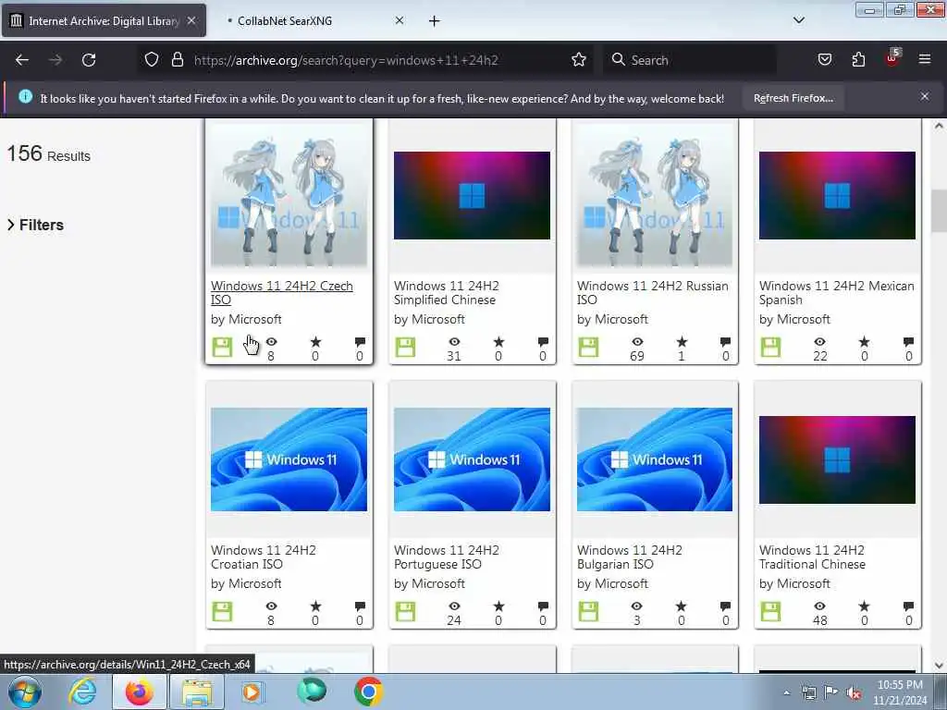947x710 pixels.
Task: Click the software floppy icon on Mexican Spanish card
Action: coord(770,348)
